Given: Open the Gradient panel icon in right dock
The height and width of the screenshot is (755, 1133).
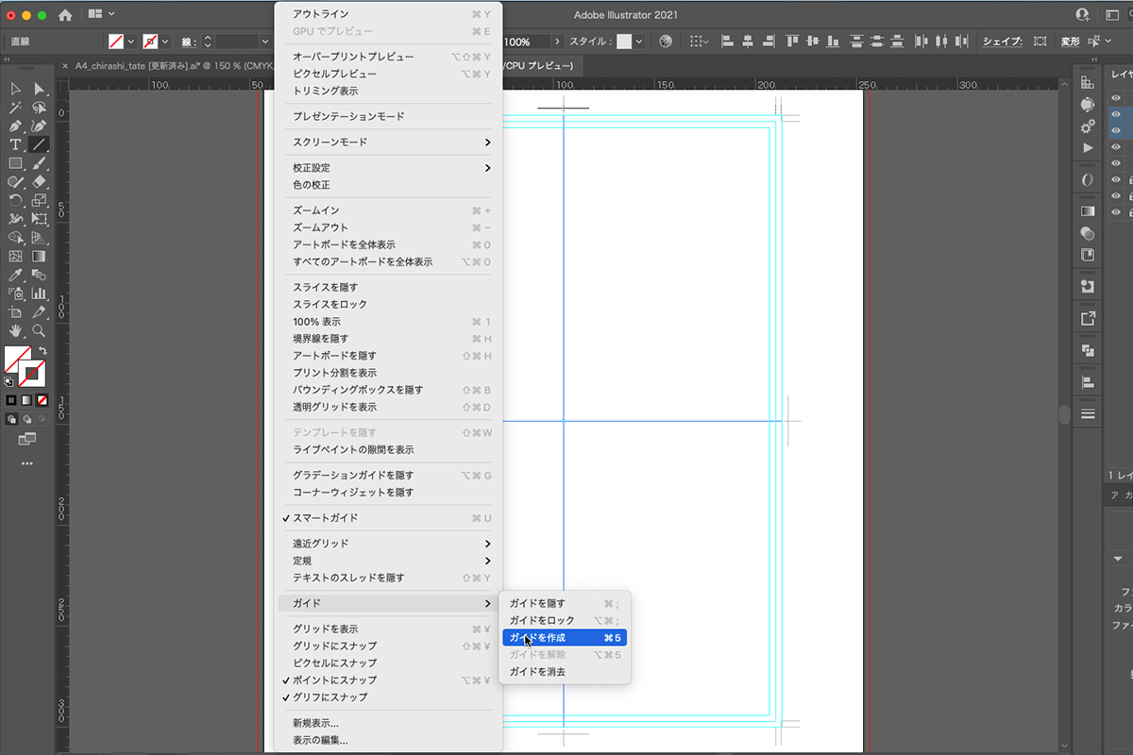Looking at the screenshot, I should (1088, 210).
